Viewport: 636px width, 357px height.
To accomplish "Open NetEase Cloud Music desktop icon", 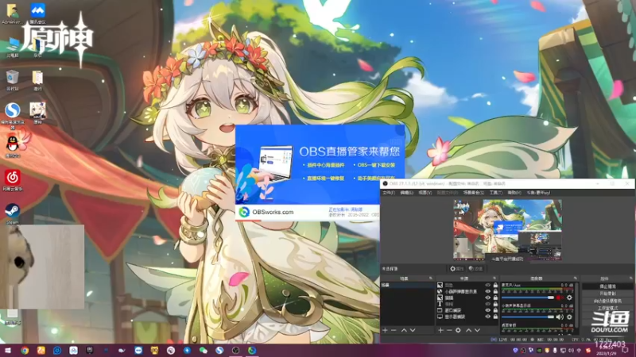I will (x=12, y=180).
